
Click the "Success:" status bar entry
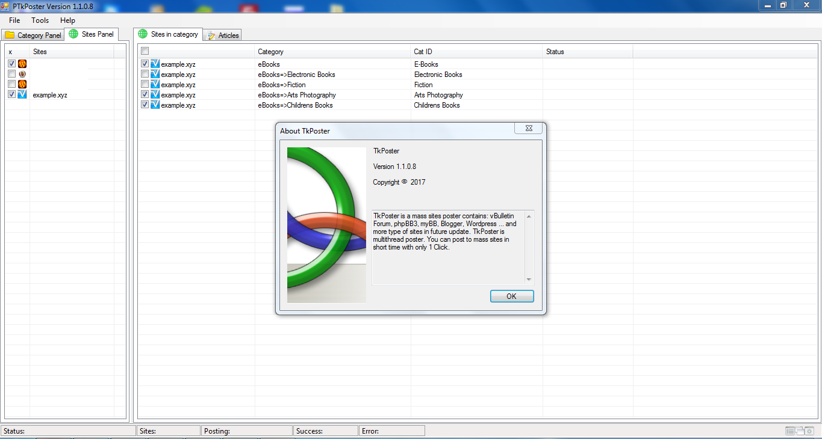[x=326, y=431]
